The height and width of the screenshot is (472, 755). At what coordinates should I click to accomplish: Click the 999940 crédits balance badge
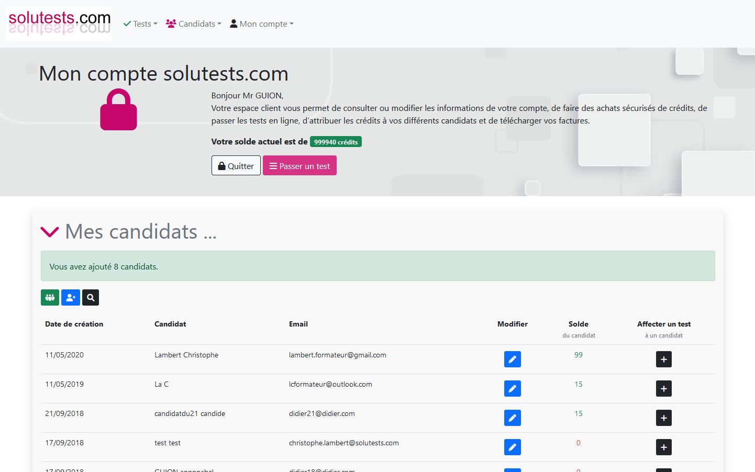336,142
